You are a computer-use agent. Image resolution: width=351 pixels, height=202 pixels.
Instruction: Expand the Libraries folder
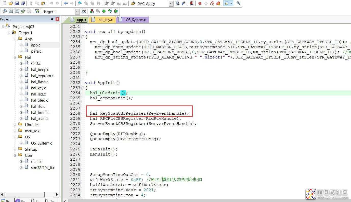pos(15,125)
